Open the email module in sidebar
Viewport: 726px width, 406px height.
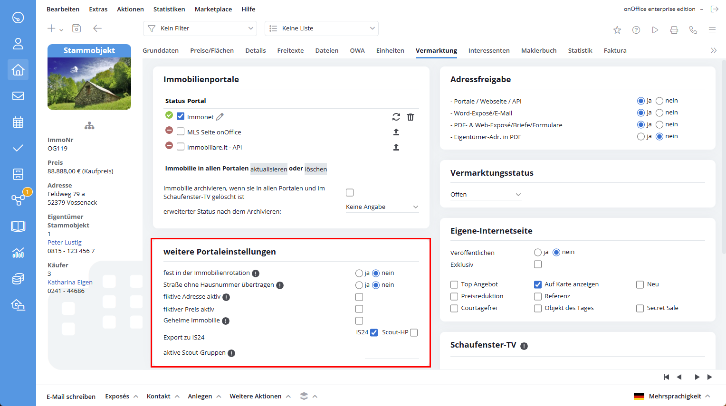(x=18, y=96)
